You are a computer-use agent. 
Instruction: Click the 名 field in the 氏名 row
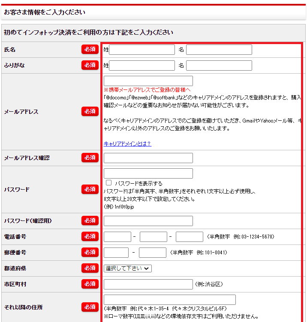(219, 50)
